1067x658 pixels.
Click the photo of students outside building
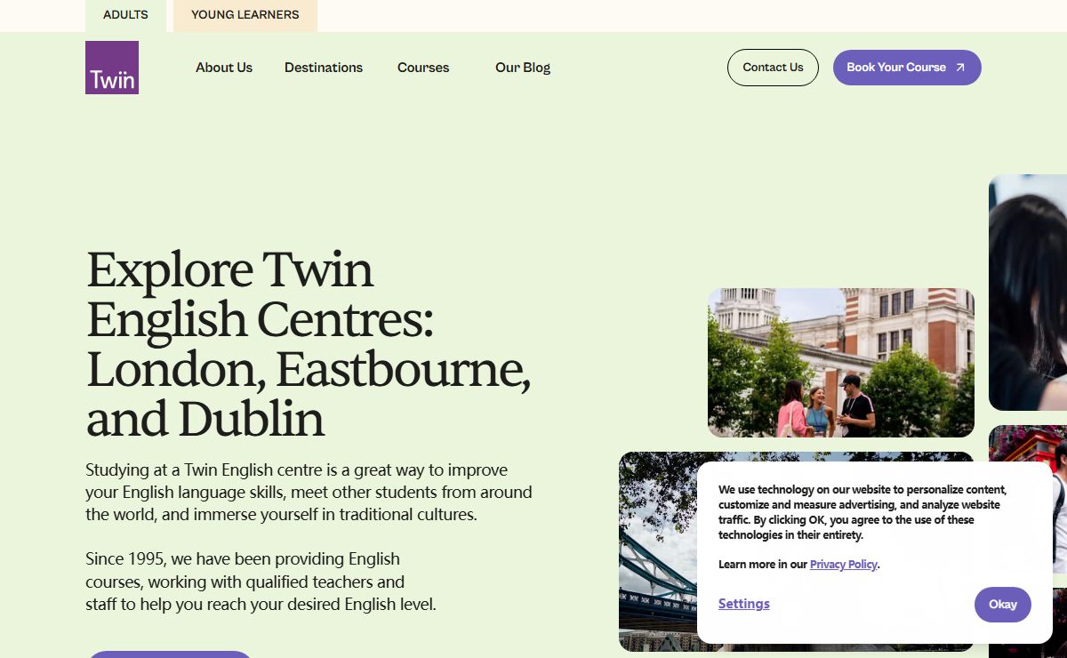[x=841, y=363]
